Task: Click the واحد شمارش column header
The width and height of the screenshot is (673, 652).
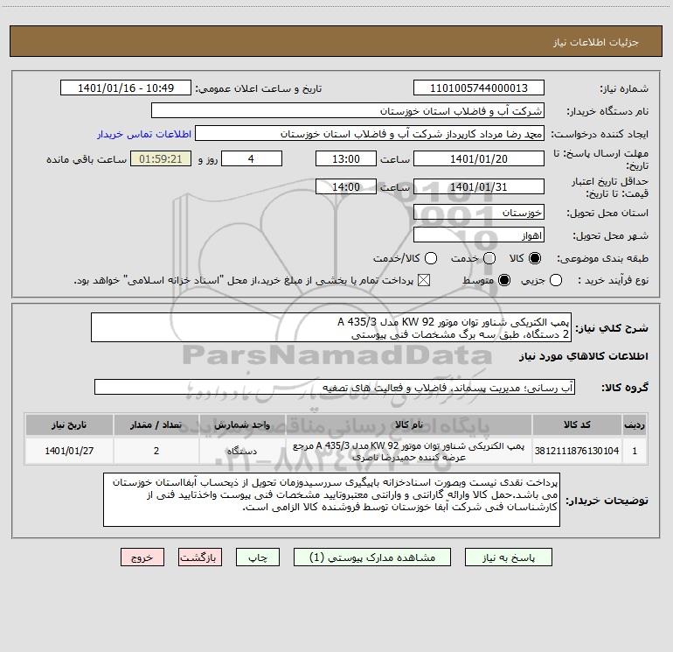Action: [x=242, y=424]
